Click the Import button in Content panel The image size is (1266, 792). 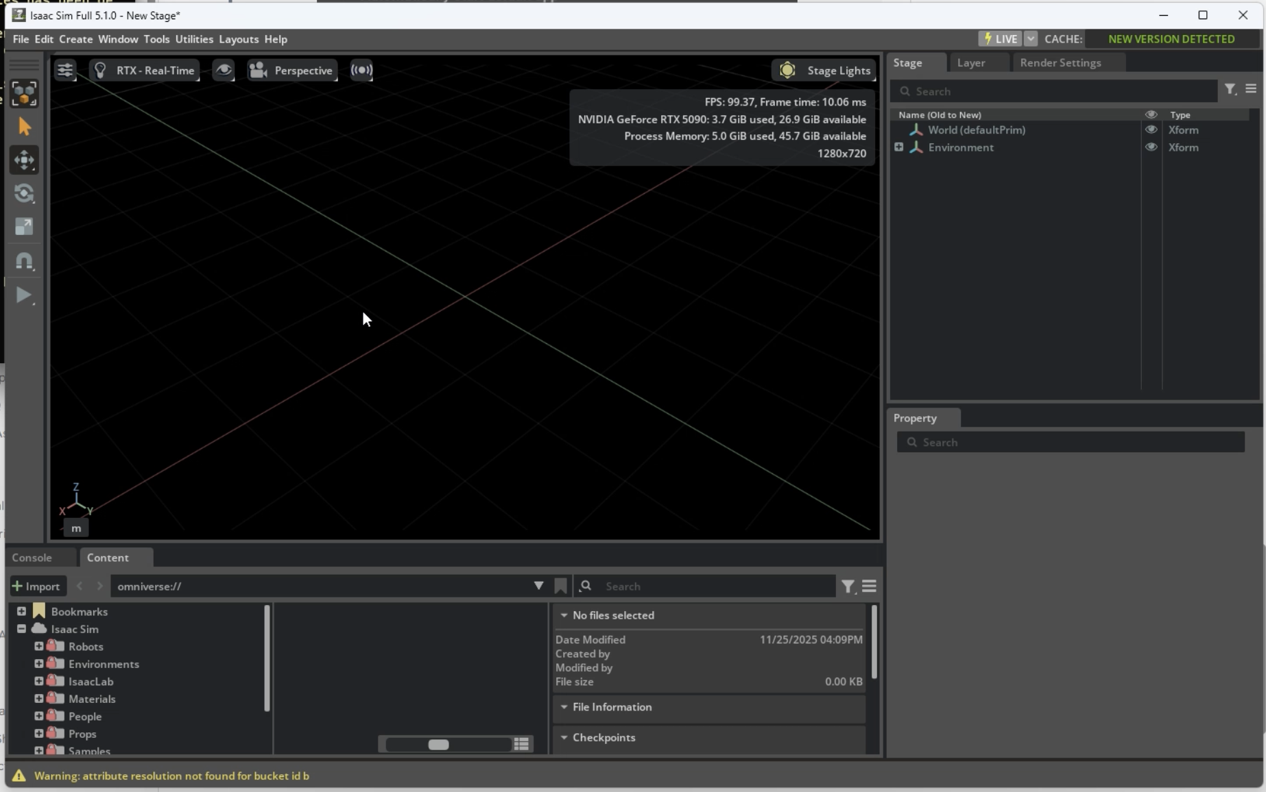36,586
